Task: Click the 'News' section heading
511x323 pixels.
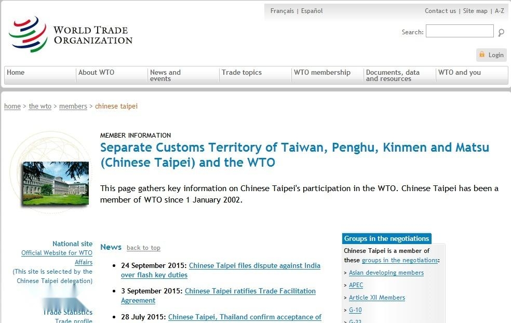Action: 111,247
